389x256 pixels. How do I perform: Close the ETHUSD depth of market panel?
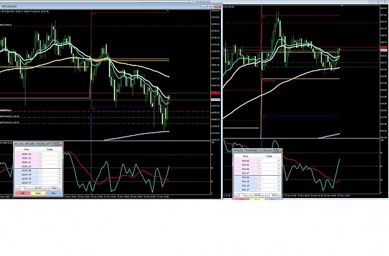pyautogui.click(x=280, y=151)
